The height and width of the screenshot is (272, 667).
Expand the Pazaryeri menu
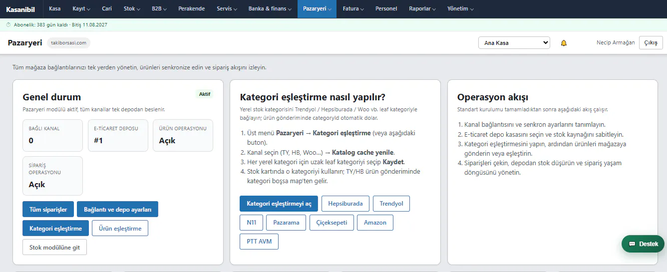[x=317, y=8]
